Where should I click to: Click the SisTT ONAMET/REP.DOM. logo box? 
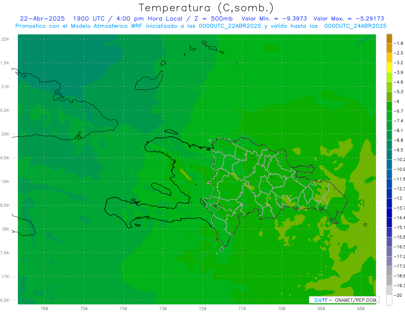point(344,300)
